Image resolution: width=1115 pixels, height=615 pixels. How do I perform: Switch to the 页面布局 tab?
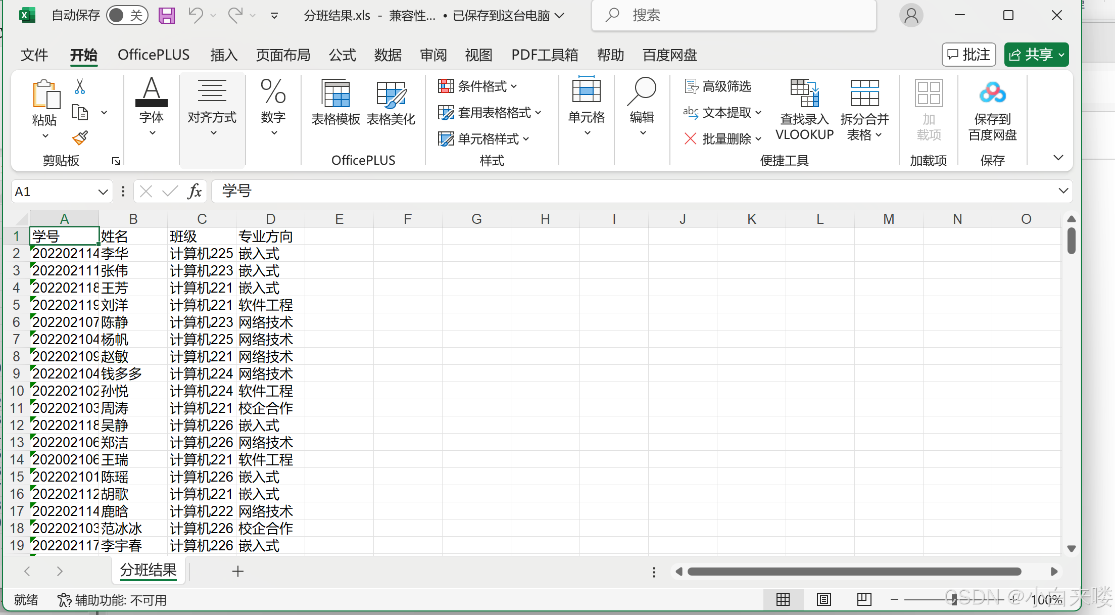coord(283,55)
